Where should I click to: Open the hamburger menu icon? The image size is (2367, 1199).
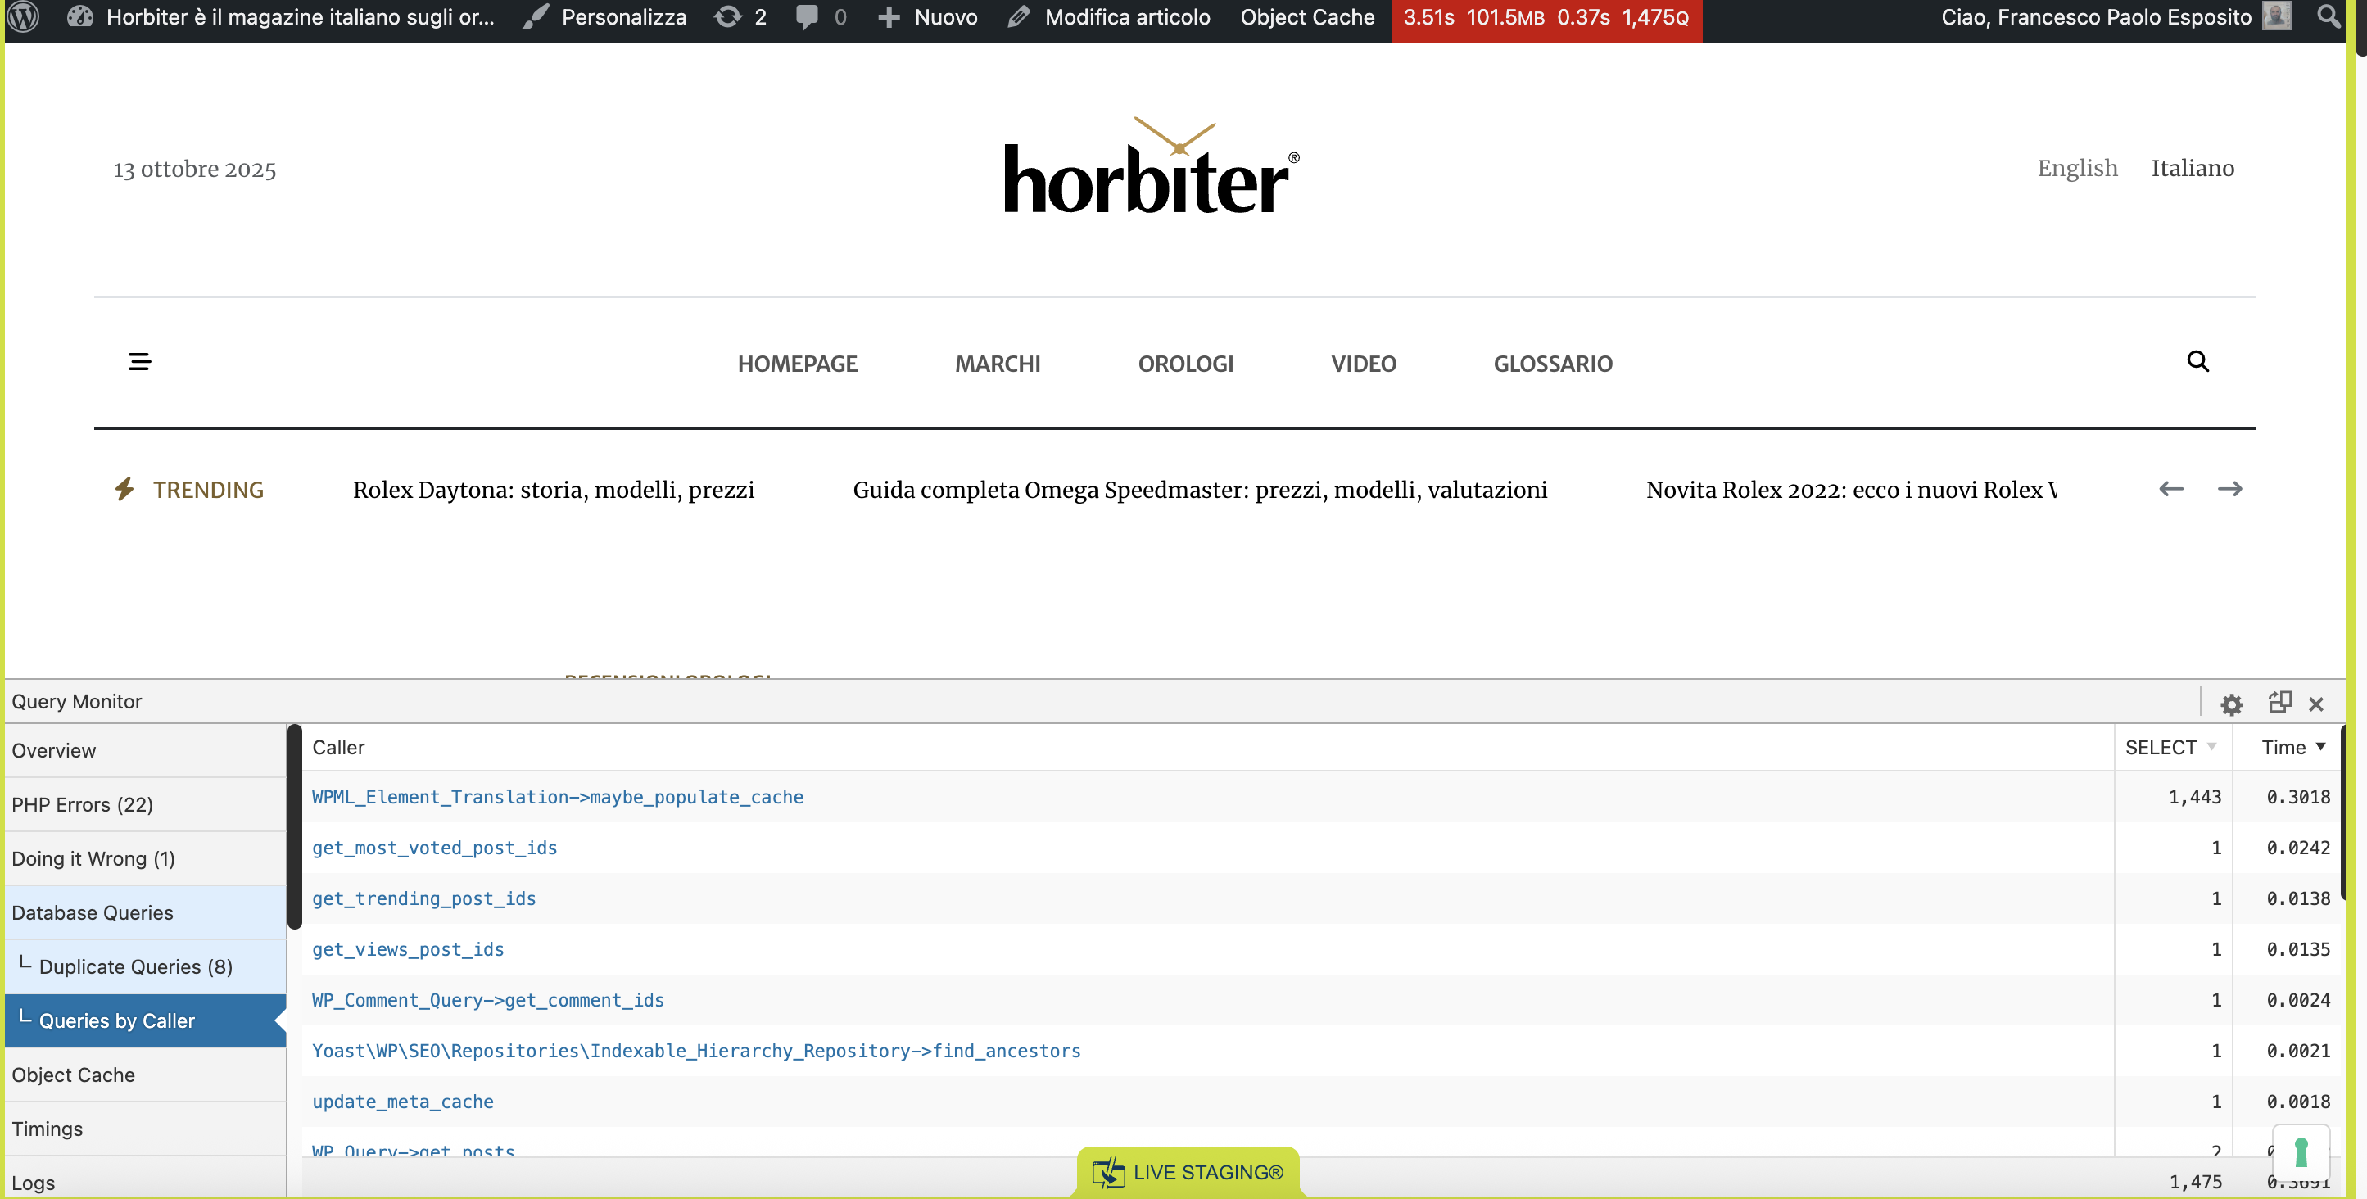click(140, 362)
